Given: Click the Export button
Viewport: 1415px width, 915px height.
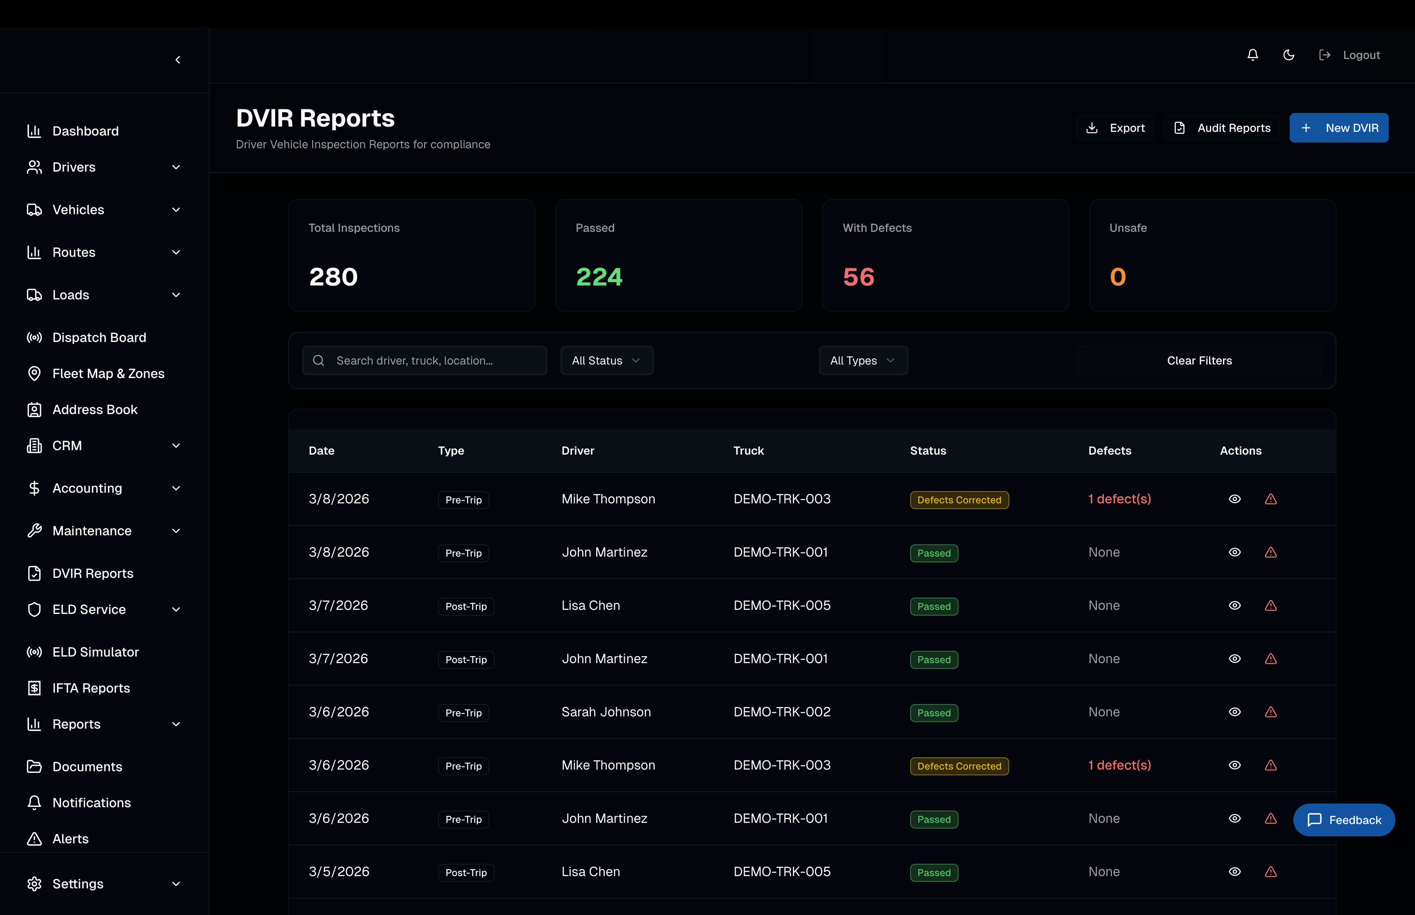Looking at the screenshot, I should 1114,128.
